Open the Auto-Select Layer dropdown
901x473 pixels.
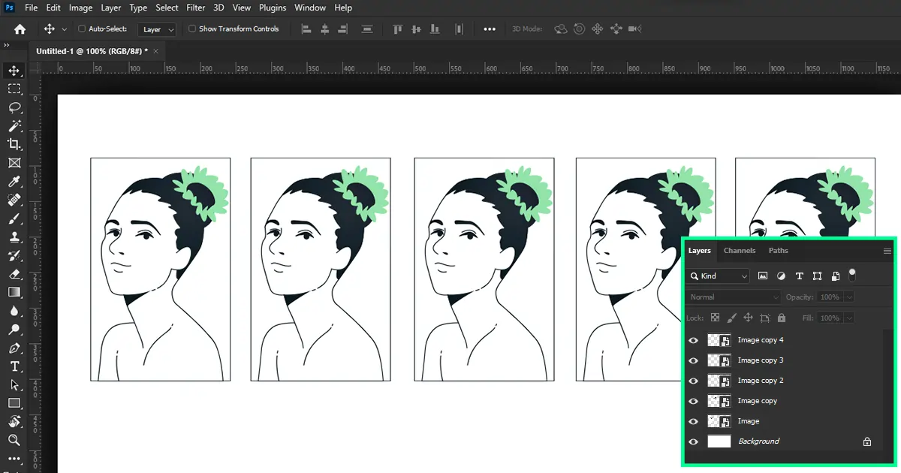[158, 29]
